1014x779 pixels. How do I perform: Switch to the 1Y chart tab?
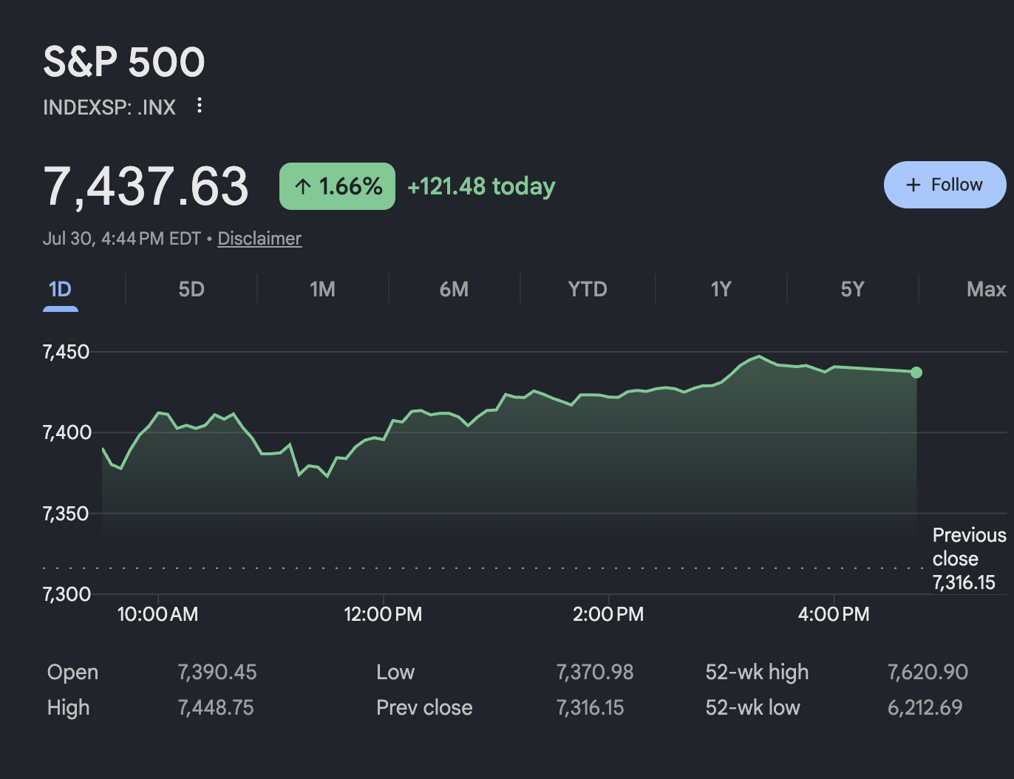tap(721, 289)
